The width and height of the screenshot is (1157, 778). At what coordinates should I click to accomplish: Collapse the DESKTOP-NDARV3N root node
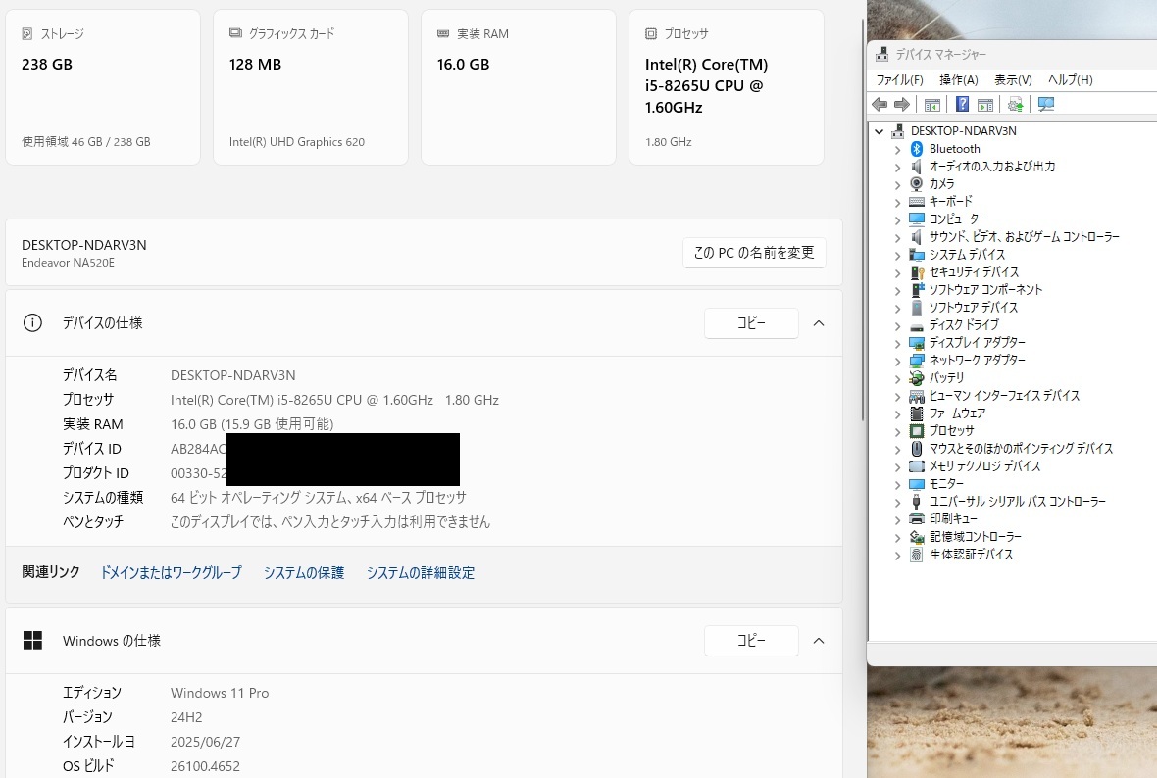(x=879, y=131)
